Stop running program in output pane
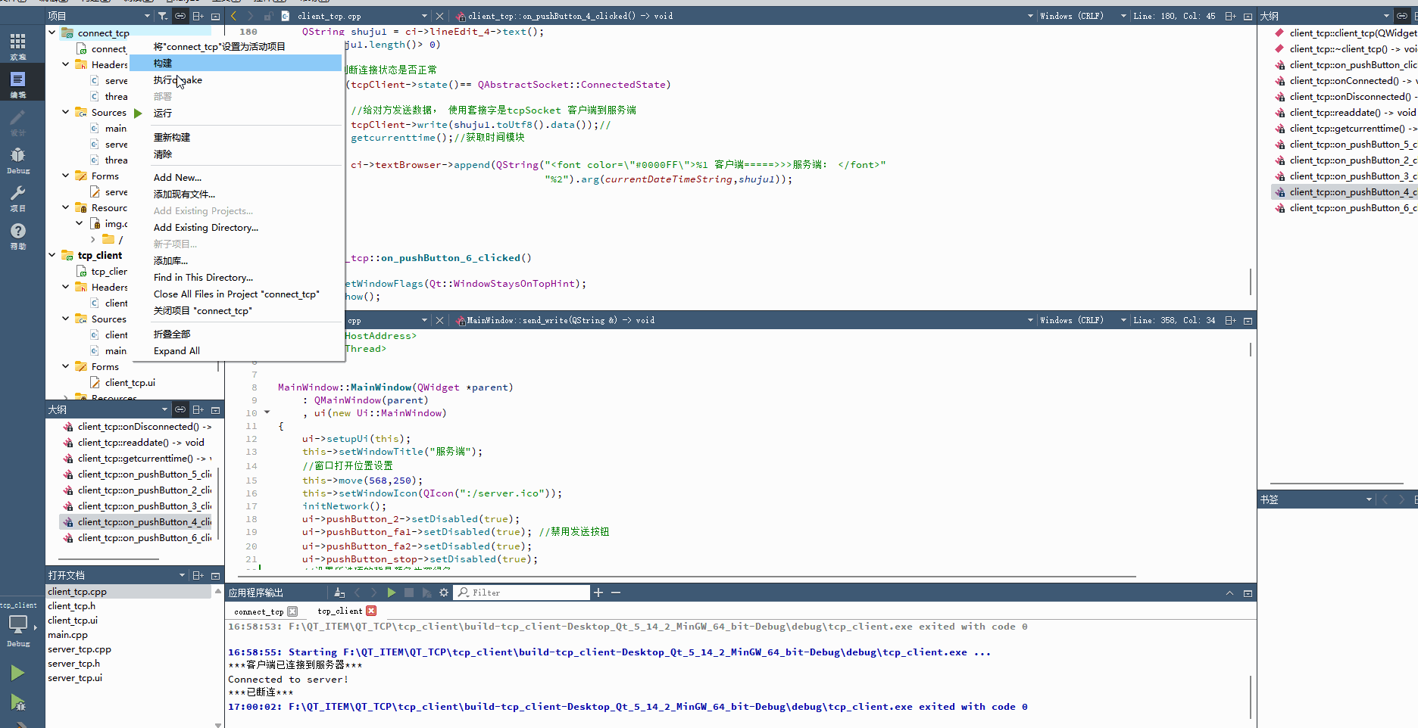Image resolution: width=1418 pixels, height=728 pixels. pos(409,593)
